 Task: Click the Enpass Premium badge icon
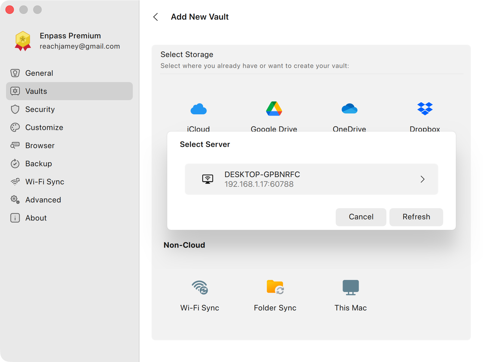pos(23,41)
